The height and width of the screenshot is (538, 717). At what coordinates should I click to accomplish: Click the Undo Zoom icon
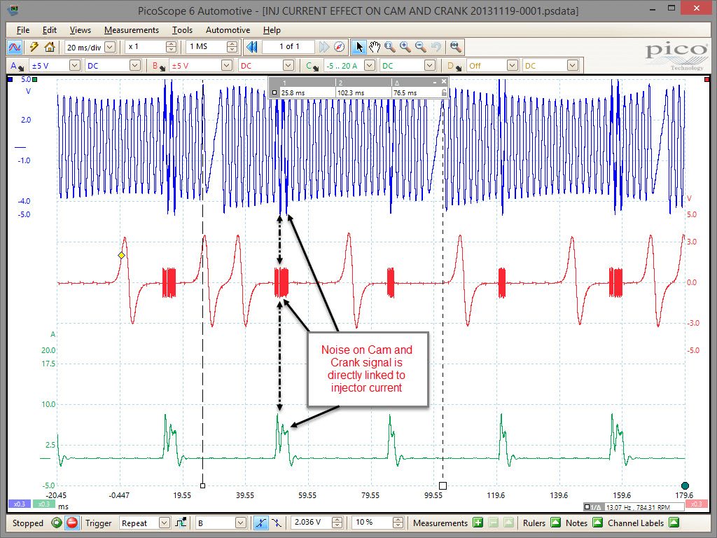click(436, 47)
